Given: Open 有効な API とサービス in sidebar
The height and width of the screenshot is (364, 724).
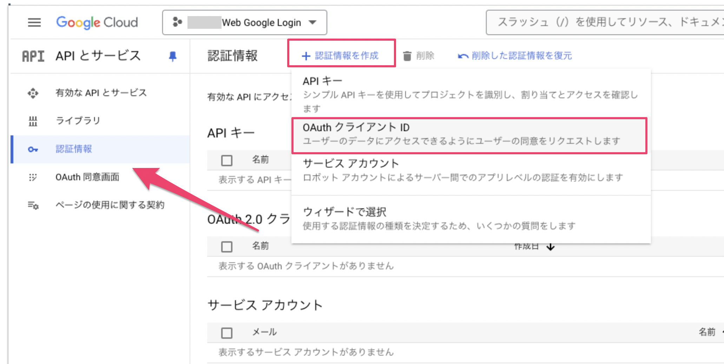Looking at the screenshot, I should [100, 93].
